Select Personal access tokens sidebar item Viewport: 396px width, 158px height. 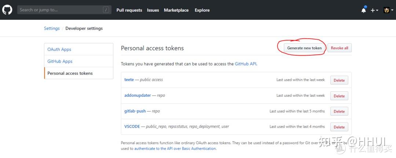pos(70,73)
